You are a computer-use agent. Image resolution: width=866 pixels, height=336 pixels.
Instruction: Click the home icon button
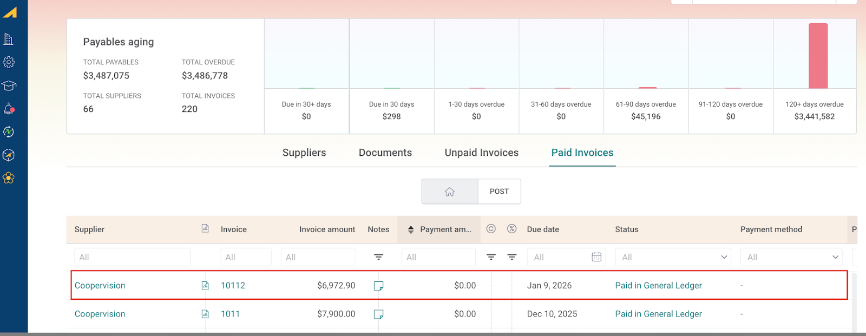449,192
